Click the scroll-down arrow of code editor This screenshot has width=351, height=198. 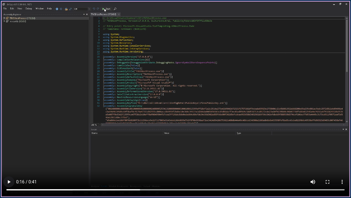[x=347, y=122]
